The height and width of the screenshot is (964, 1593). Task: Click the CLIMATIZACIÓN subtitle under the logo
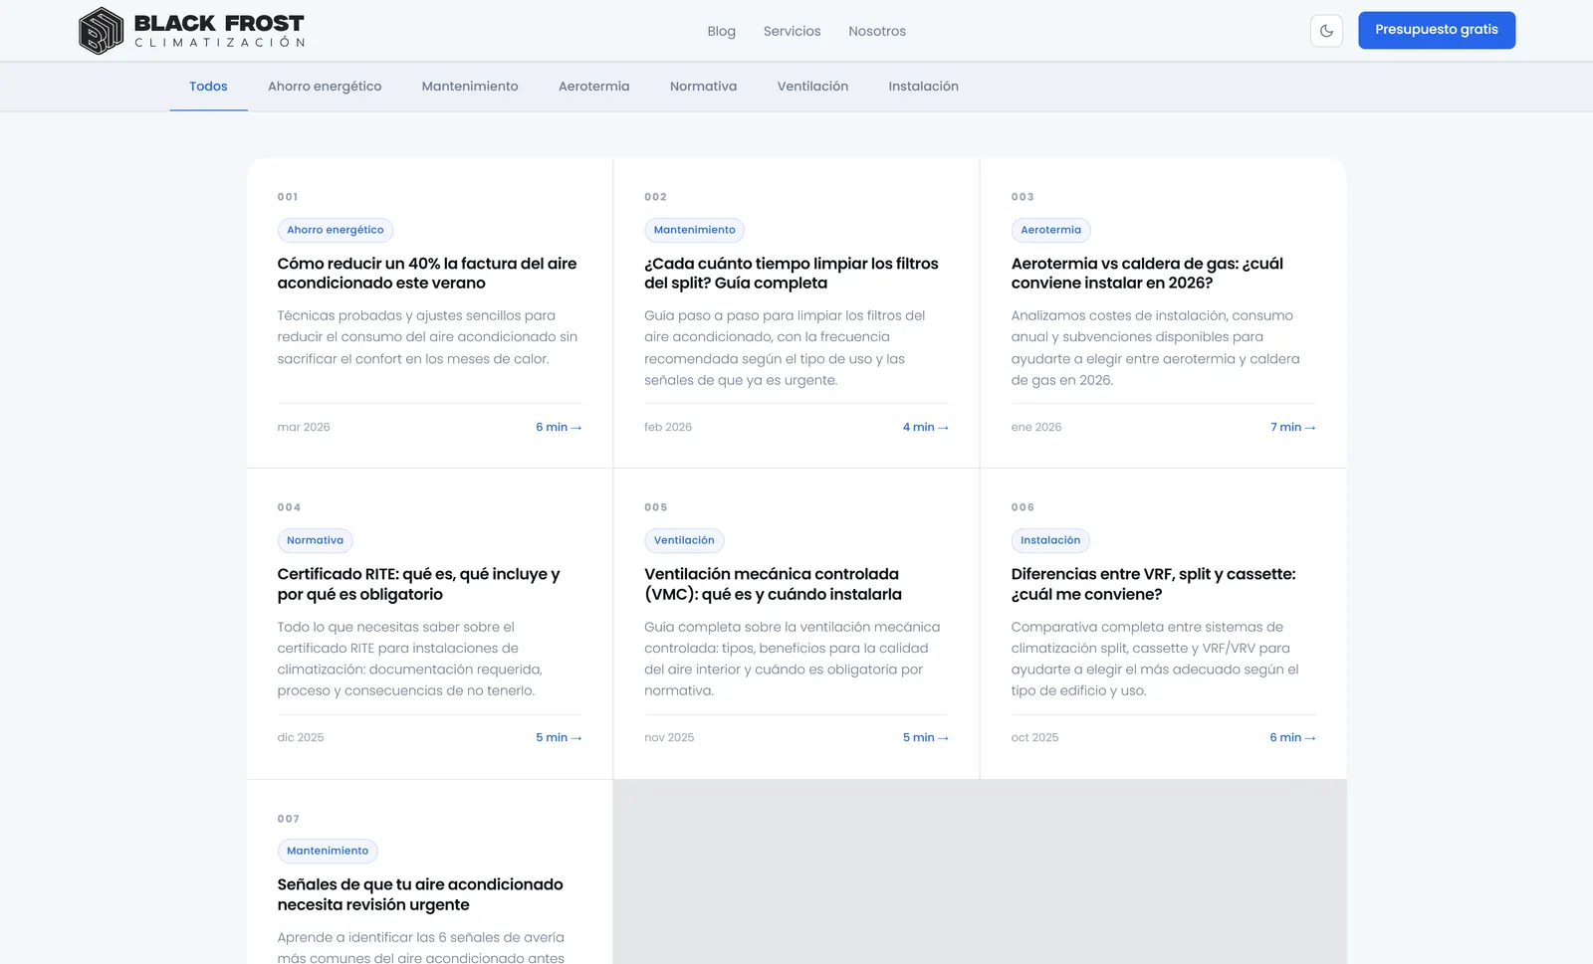tap(220, 43)
